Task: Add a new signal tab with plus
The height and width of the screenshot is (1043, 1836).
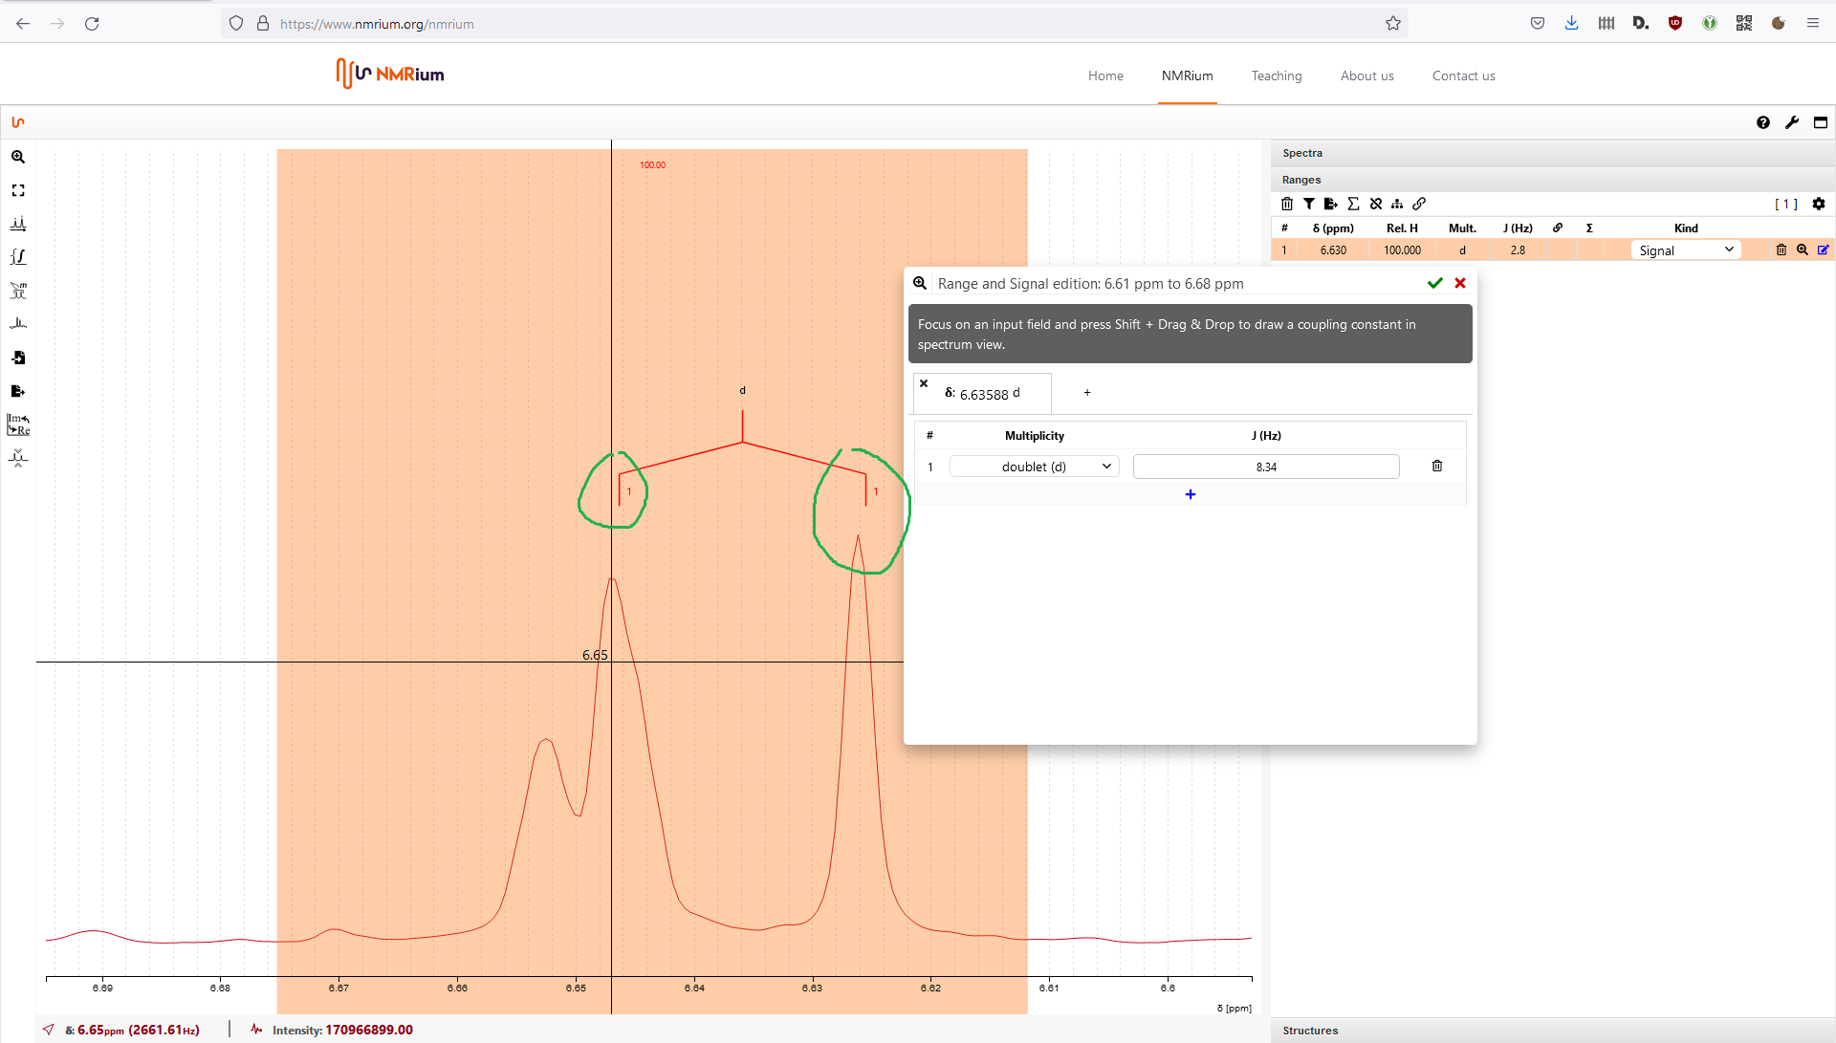Action: point(1087,393)
